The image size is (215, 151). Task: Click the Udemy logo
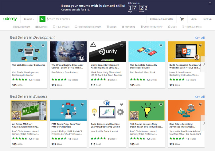pyautogui.click(x=10, y=19)
